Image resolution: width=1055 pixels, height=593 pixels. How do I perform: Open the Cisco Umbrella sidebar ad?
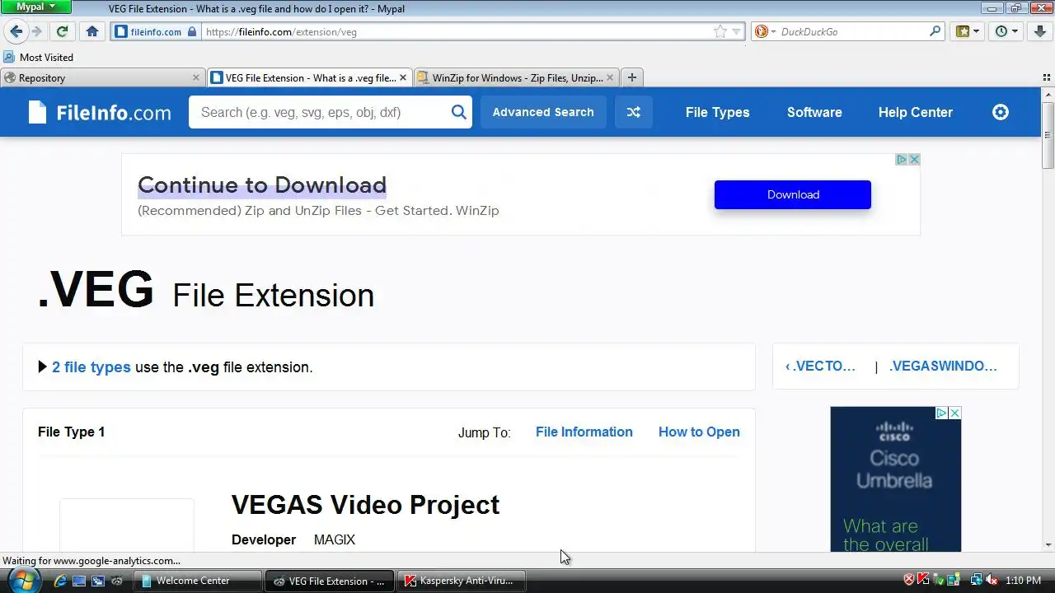pos(896,479)
